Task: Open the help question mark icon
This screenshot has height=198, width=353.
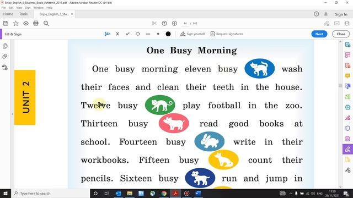Action: pyautogui.click(x=316, y=14)
